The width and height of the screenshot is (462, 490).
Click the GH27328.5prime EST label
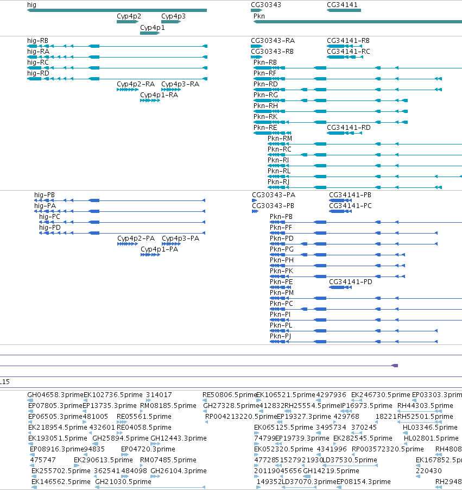231,406
